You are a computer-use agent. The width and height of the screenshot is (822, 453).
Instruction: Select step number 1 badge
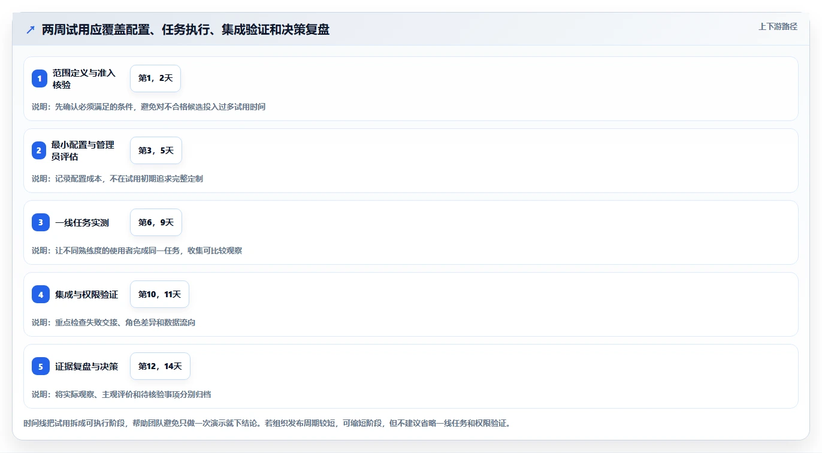point(40,78)
